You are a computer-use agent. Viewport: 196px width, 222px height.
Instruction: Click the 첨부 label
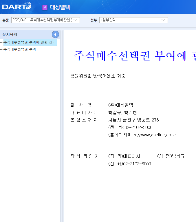pyautogui.click(x=94, y=20)
